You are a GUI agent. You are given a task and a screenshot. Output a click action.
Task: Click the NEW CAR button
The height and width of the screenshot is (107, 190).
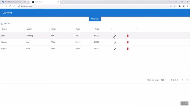coord(95,19)
